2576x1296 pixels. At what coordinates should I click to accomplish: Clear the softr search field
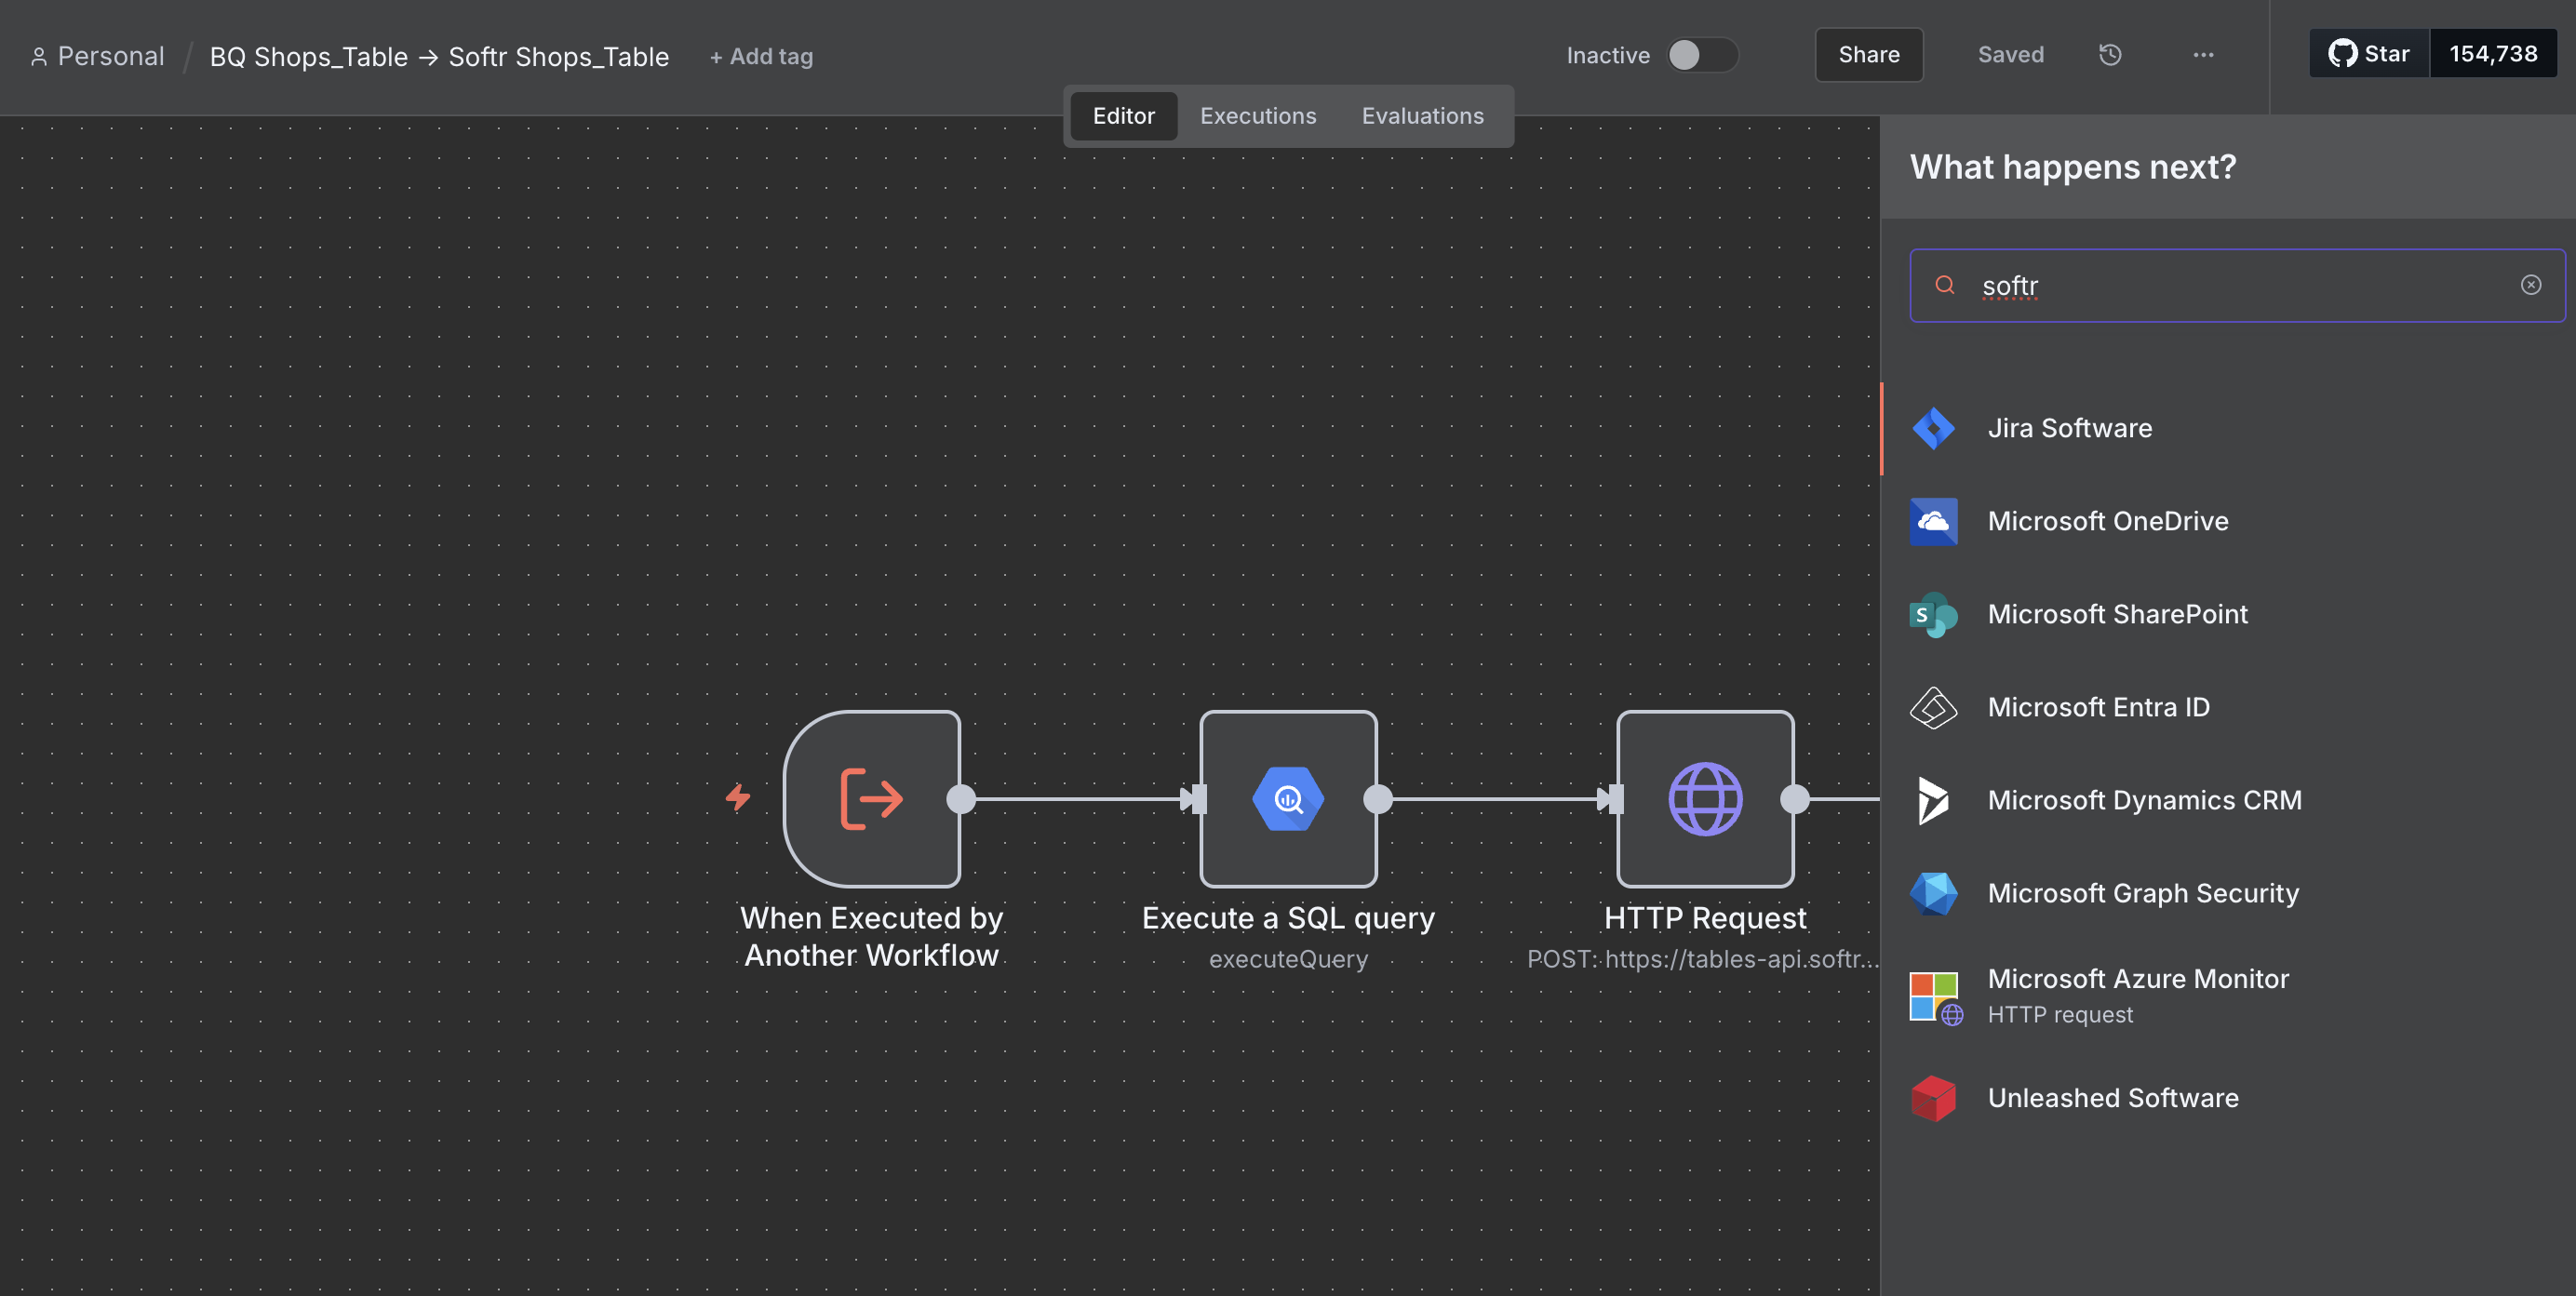[x=2530, y=286]
